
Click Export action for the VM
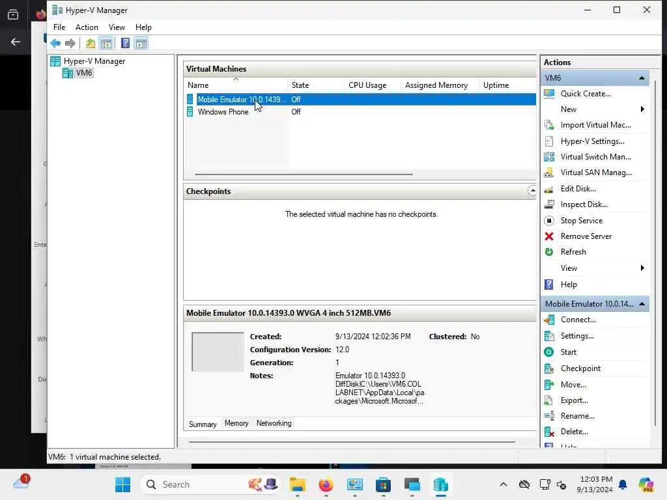[575, 400]
